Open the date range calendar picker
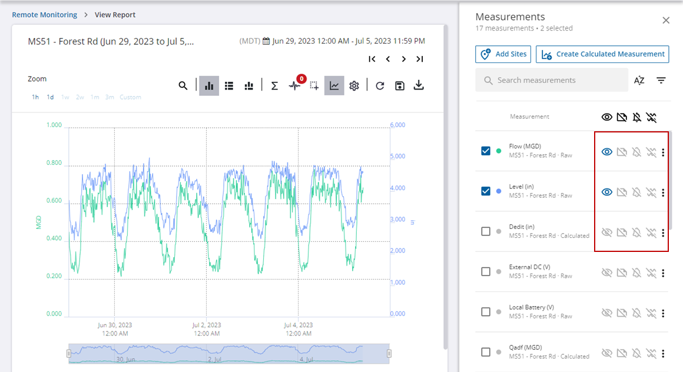This screenshot has width=683, height=372. 266,41
